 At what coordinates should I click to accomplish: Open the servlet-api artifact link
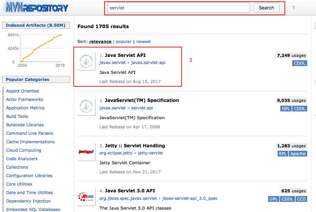[142, 108]
